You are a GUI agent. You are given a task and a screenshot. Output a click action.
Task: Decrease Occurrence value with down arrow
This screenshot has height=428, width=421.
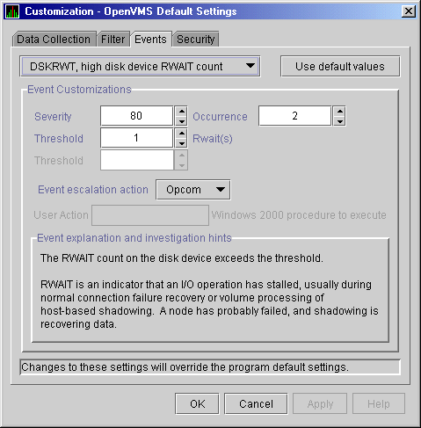pos(339,121)
